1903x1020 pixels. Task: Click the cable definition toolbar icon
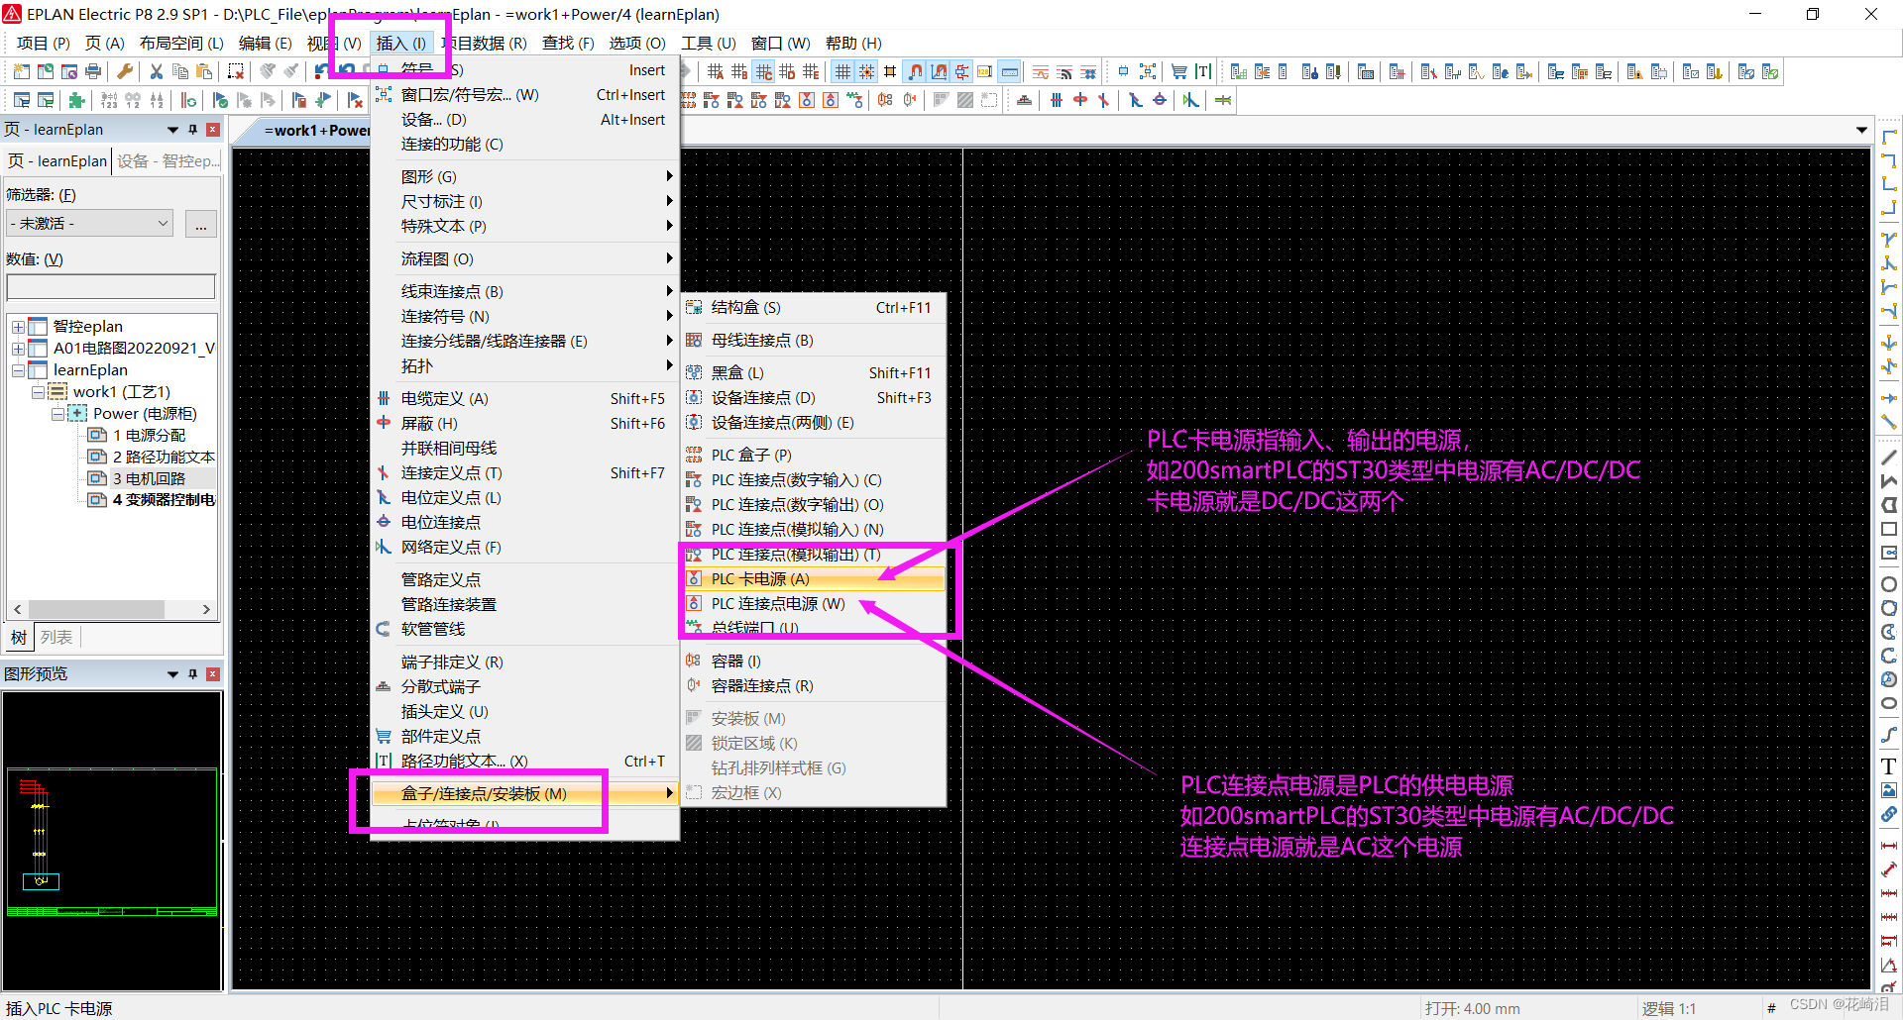(x=1057, y=100)
